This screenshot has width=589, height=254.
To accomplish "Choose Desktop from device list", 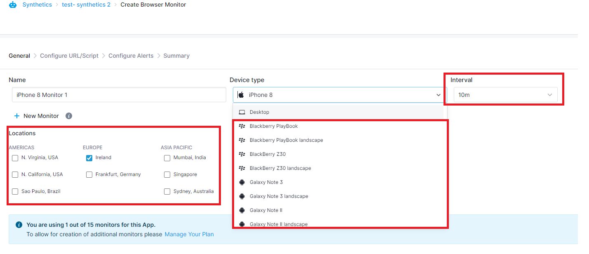I will 338,112.
